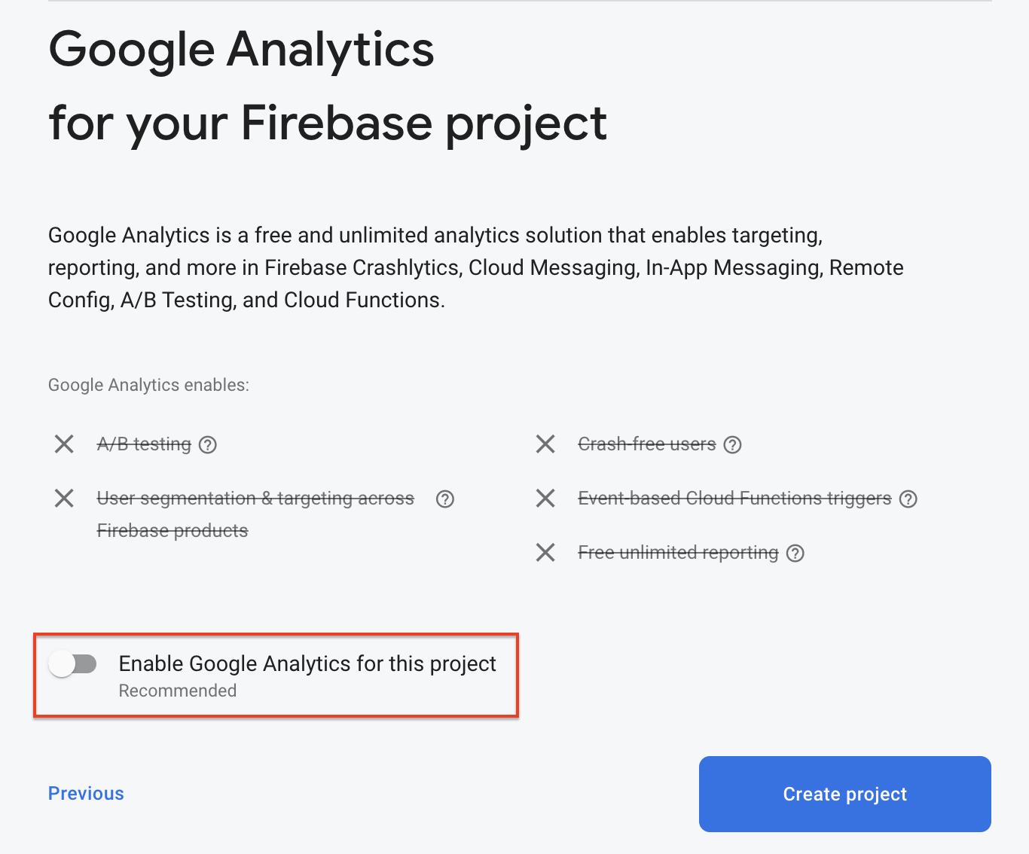Open help icon for Event-based Cloud Functions triggers
Image resolution: width=1029 pixels, height=854 pixels.
[908, 499]
